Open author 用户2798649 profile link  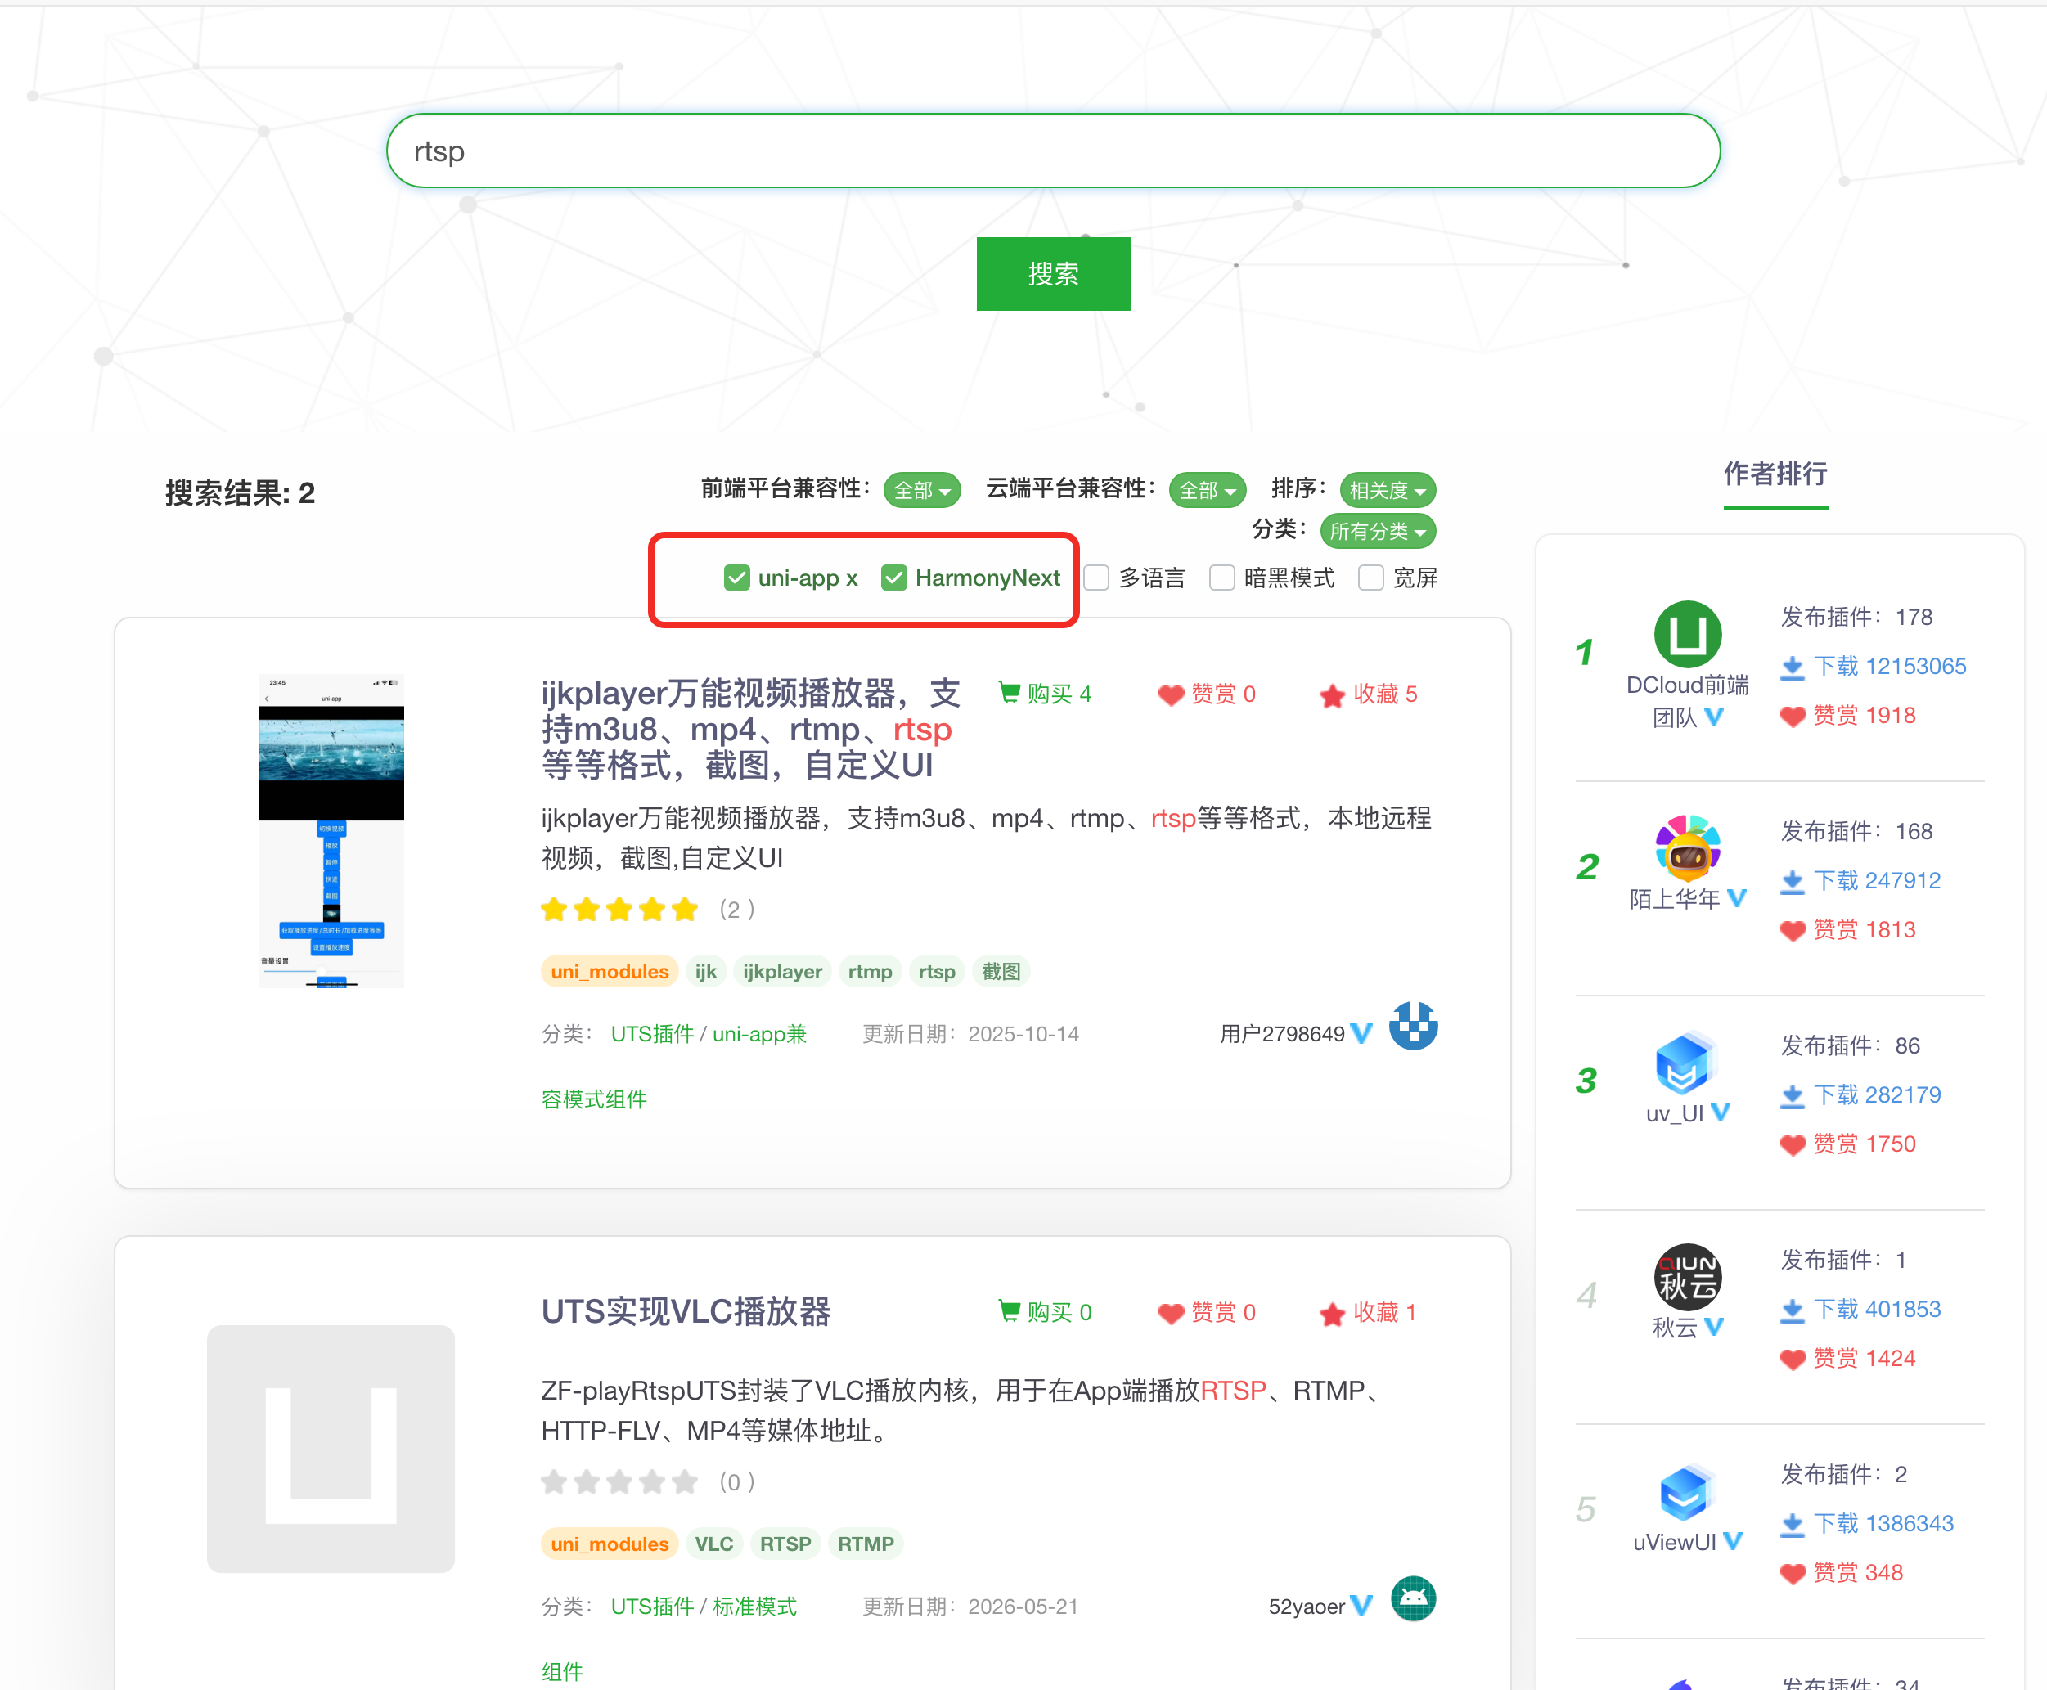(1281, 1034)
